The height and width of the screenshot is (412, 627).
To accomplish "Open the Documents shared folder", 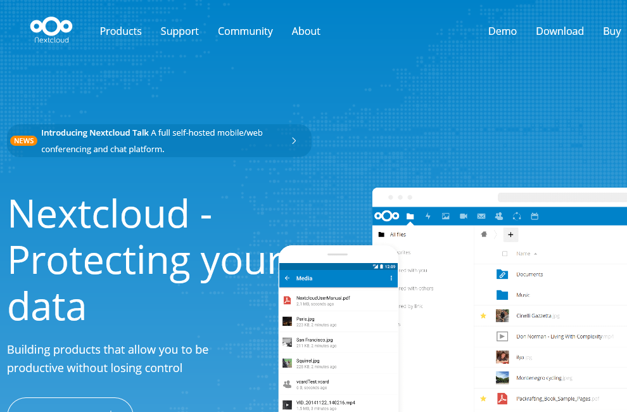I will pos(502,274).
